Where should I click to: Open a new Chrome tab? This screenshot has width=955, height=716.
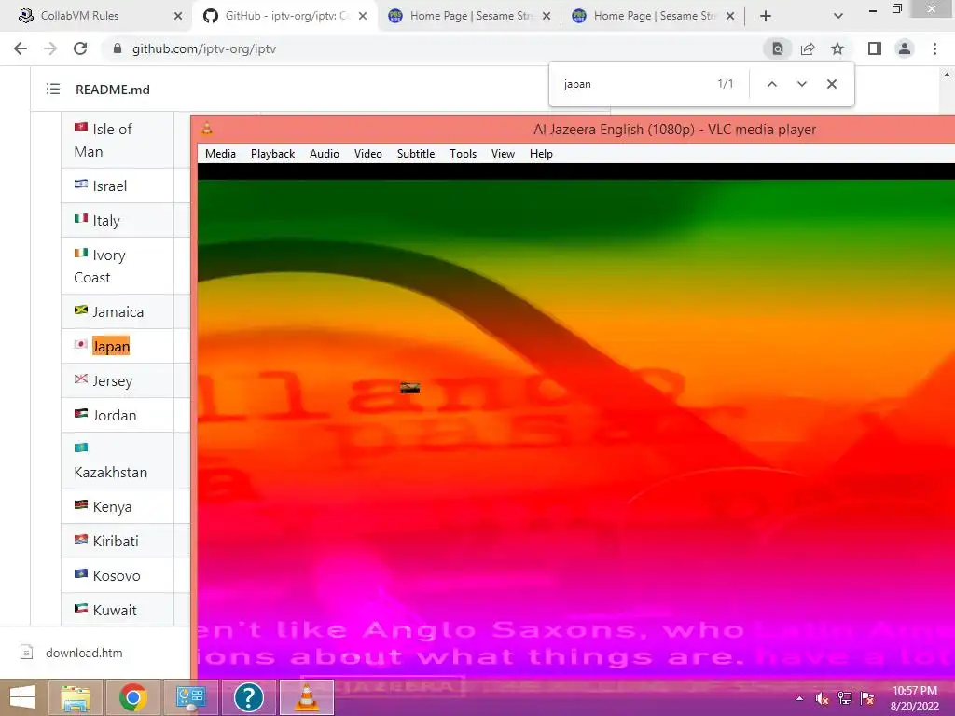click(x=766, y=16)
